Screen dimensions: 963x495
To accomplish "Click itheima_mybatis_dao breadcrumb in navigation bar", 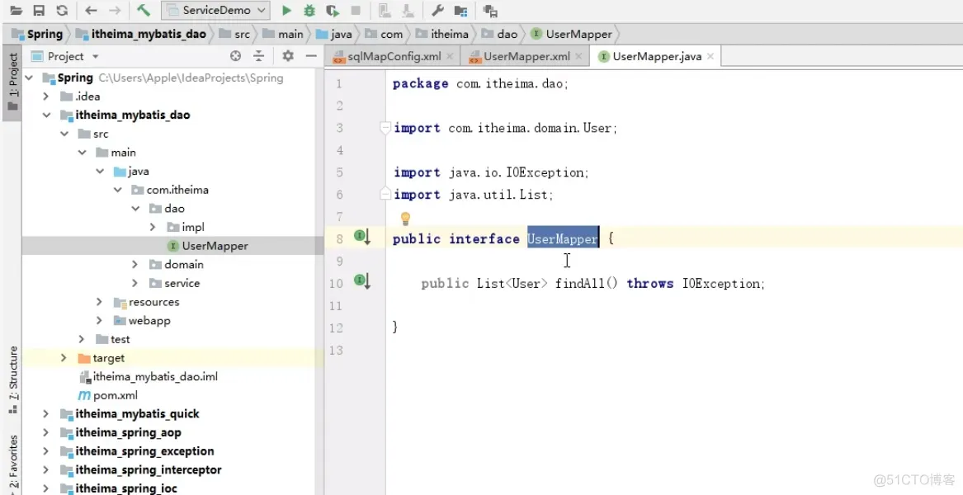I will point(140,34).
